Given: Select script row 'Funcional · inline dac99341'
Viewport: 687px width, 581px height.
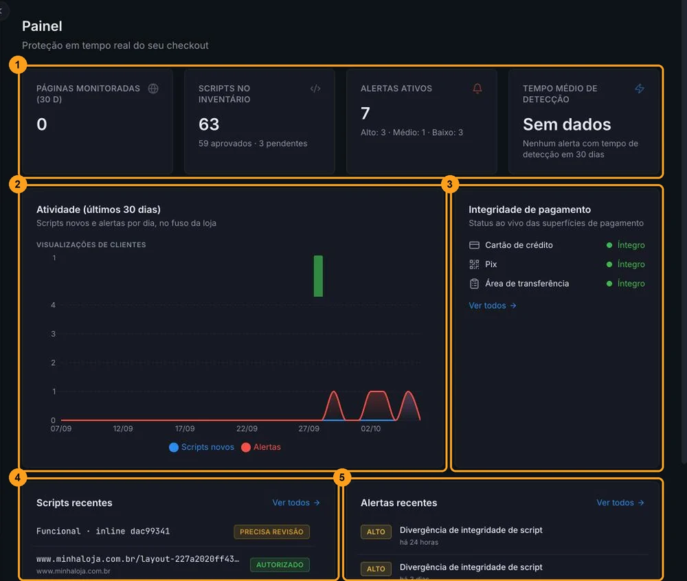Looking at the screenshot, I should click(x=175, y=531).
